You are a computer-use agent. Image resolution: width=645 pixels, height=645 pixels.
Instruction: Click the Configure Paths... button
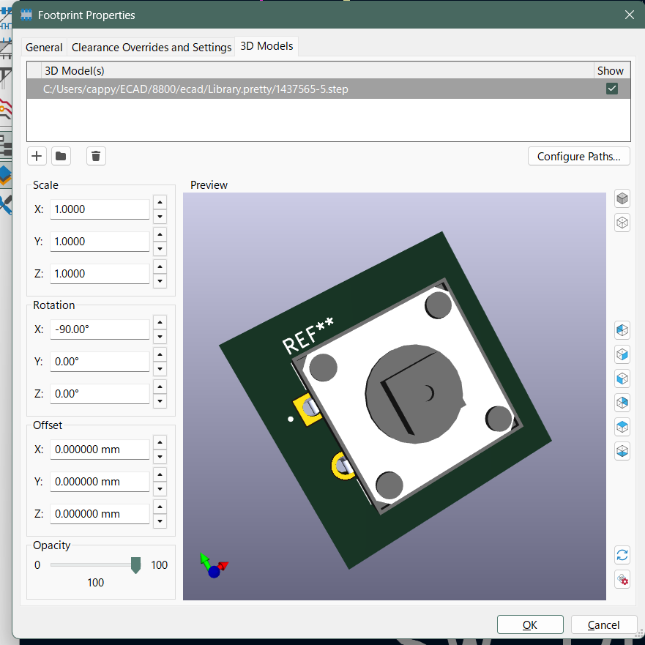point(578,156)
